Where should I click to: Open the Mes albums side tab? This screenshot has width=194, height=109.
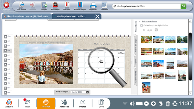click(136, 26)
